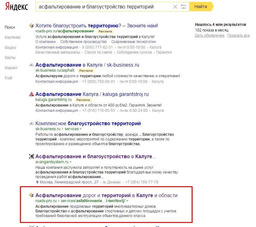Click address 'Москва, Ленинградский просп., 27'
Screen dimensions: 256x227
pyautogui.click(x=69, y=182)
